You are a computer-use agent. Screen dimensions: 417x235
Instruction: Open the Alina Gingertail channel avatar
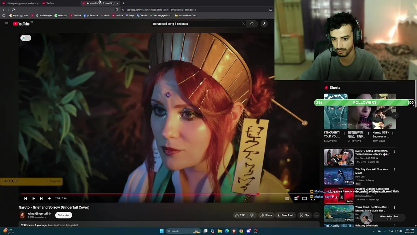(22, 215)
